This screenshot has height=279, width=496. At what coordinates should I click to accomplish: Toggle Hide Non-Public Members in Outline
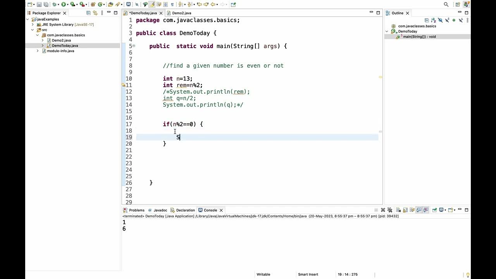454,20
